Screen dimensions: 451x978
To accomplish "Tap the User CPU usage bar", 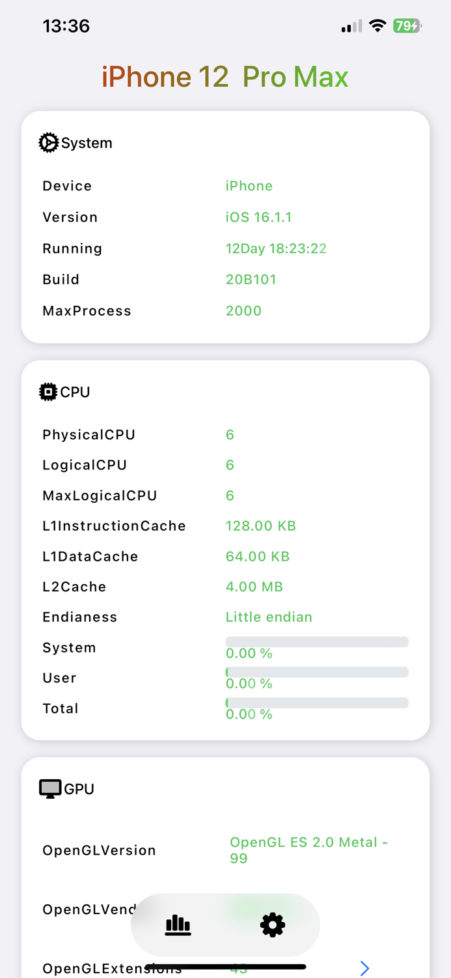I will tap(317, 672).
